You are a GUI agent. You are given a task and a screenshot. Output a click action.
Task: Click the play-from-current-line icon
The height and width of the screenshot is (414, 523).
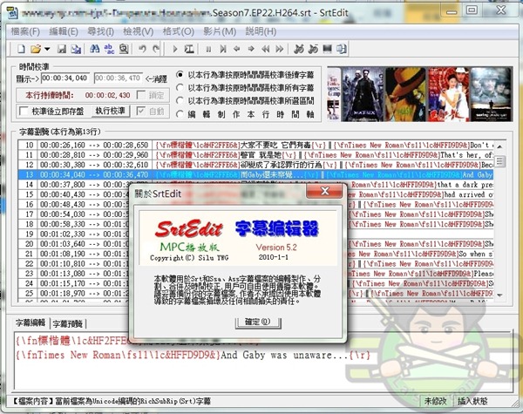189,49
